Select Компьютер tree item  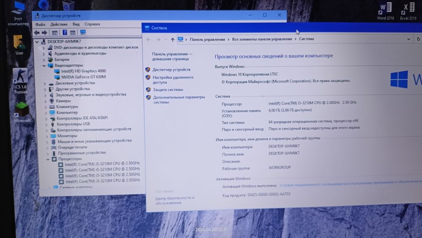(67, 113)
